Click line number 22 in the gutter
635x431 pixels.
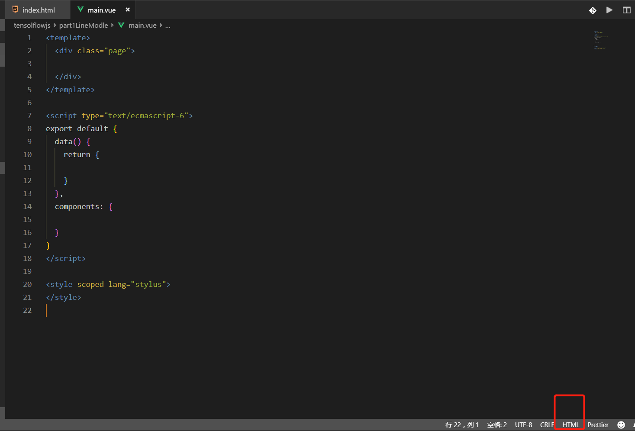tap(27, 310)
